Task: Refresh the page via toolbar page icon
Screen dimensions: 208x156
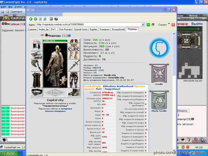Action: pos(45,19)
